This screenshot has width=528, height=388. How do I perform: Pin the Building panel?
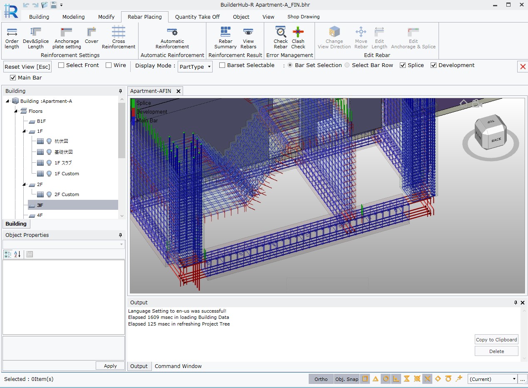[121, 91]
